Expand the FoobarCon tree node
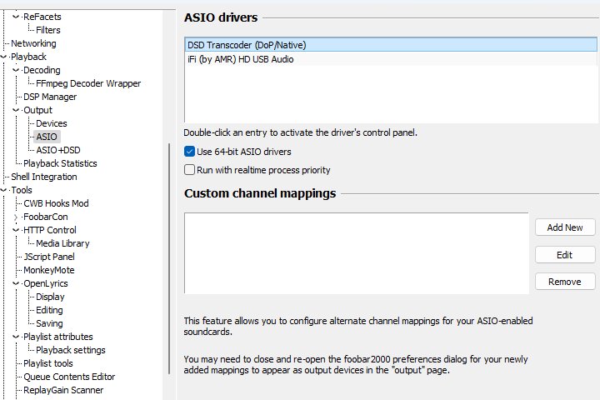Image resolution: width=600 pixels, height=400 pixels. [17, 217]
